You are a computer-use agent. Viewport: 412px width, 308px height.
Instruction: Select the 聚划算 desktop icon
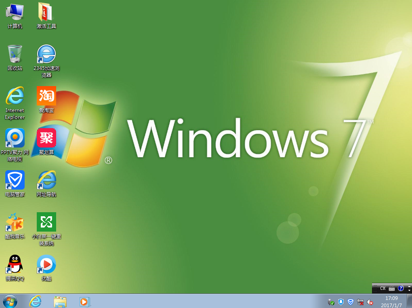[x=46, y=142]
